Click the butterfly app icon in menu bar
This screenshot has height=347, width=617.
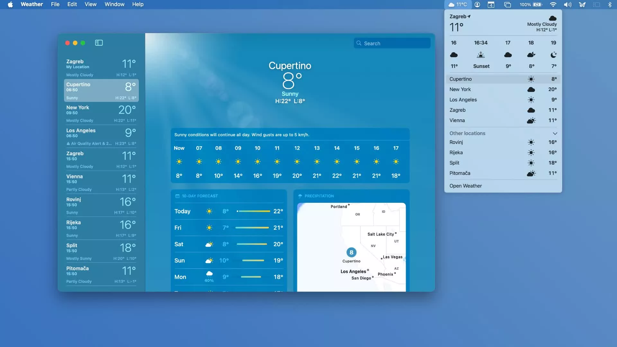coord(582,4)
